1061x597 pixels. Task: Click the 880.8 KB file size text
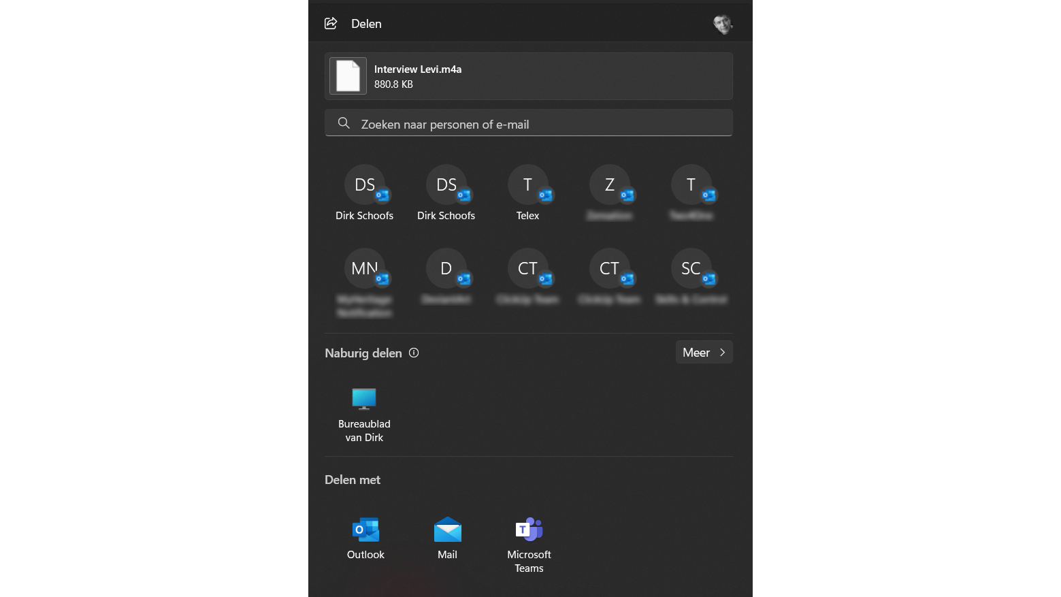click(393, 84)
